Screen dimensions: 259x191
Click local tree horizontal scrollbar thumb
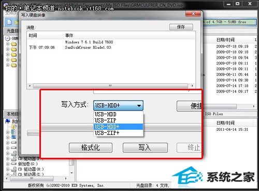point(32,179)
